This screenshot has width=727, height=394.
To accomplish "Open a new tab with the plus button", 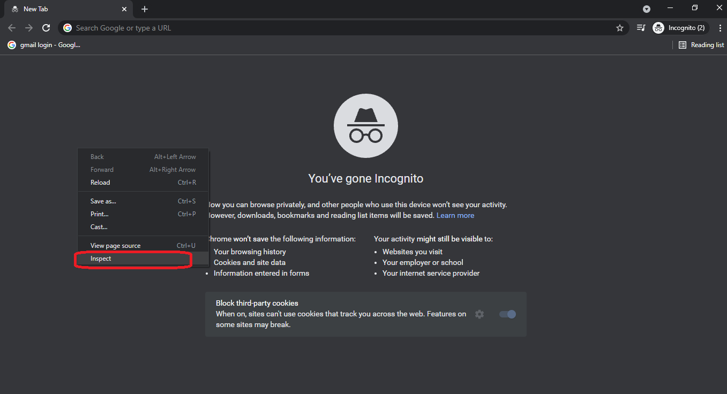I will tap(145, 9).
